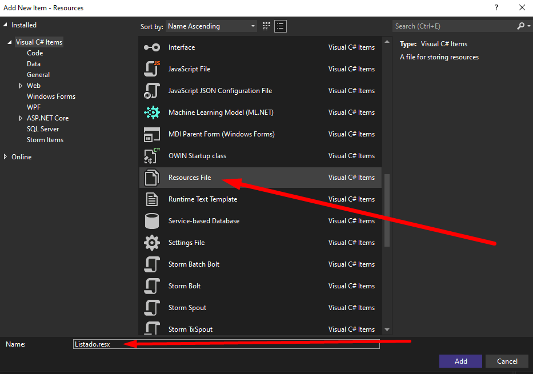The width and height of the screenshot is (533, 374).
Task: Switch to small icons view
Action: (266, 26)
